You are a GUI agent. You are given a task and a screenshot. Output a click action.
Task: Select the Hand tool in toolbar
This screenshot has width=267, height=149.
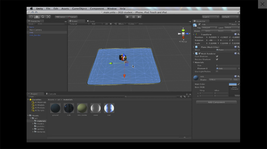31,17
